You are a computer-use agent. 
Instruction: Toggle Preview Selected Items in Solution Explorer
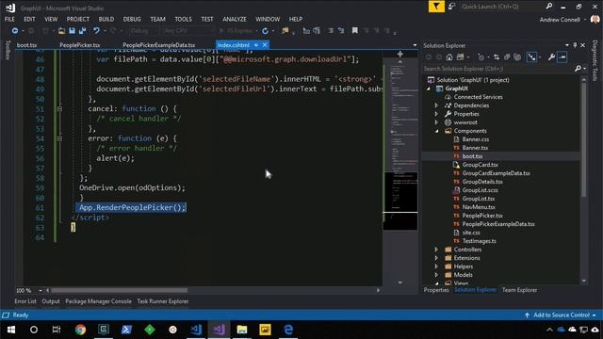(562, 56)
